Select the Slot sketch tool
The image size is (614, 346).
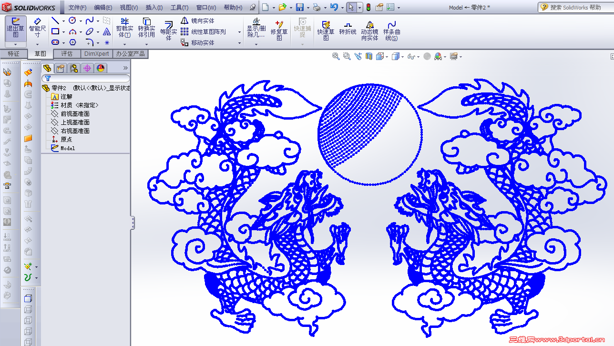pos(55,42)
